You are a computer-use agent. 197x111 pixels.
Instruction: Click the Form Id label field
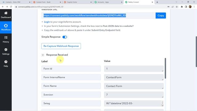point(71,69)
